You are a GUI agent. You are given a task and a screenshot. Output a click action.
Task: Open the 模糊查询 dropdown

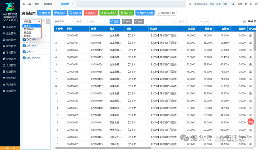[64, 21]
